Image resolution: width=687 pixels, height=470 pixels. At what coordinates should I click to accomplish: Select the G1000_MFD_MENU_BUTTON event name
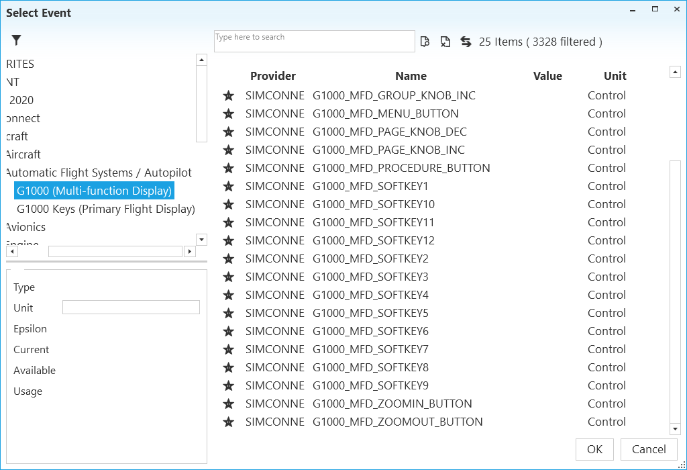386,114
